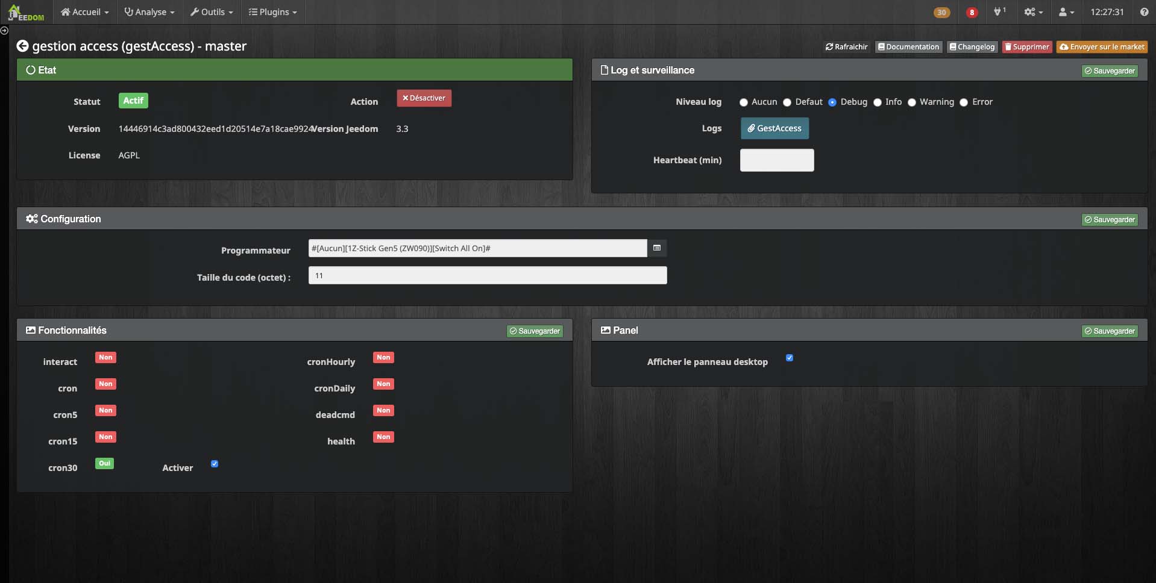This screenshot has height=583, width=1156.
Task: Click the Jeedom version value 3.3
Action: (402, 129)
